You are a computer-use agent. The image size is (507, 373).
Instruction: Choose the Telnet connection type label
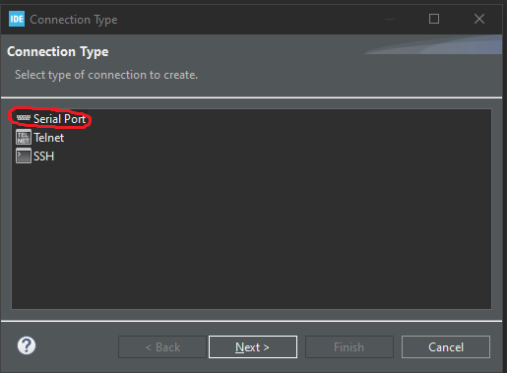[49, 138]
